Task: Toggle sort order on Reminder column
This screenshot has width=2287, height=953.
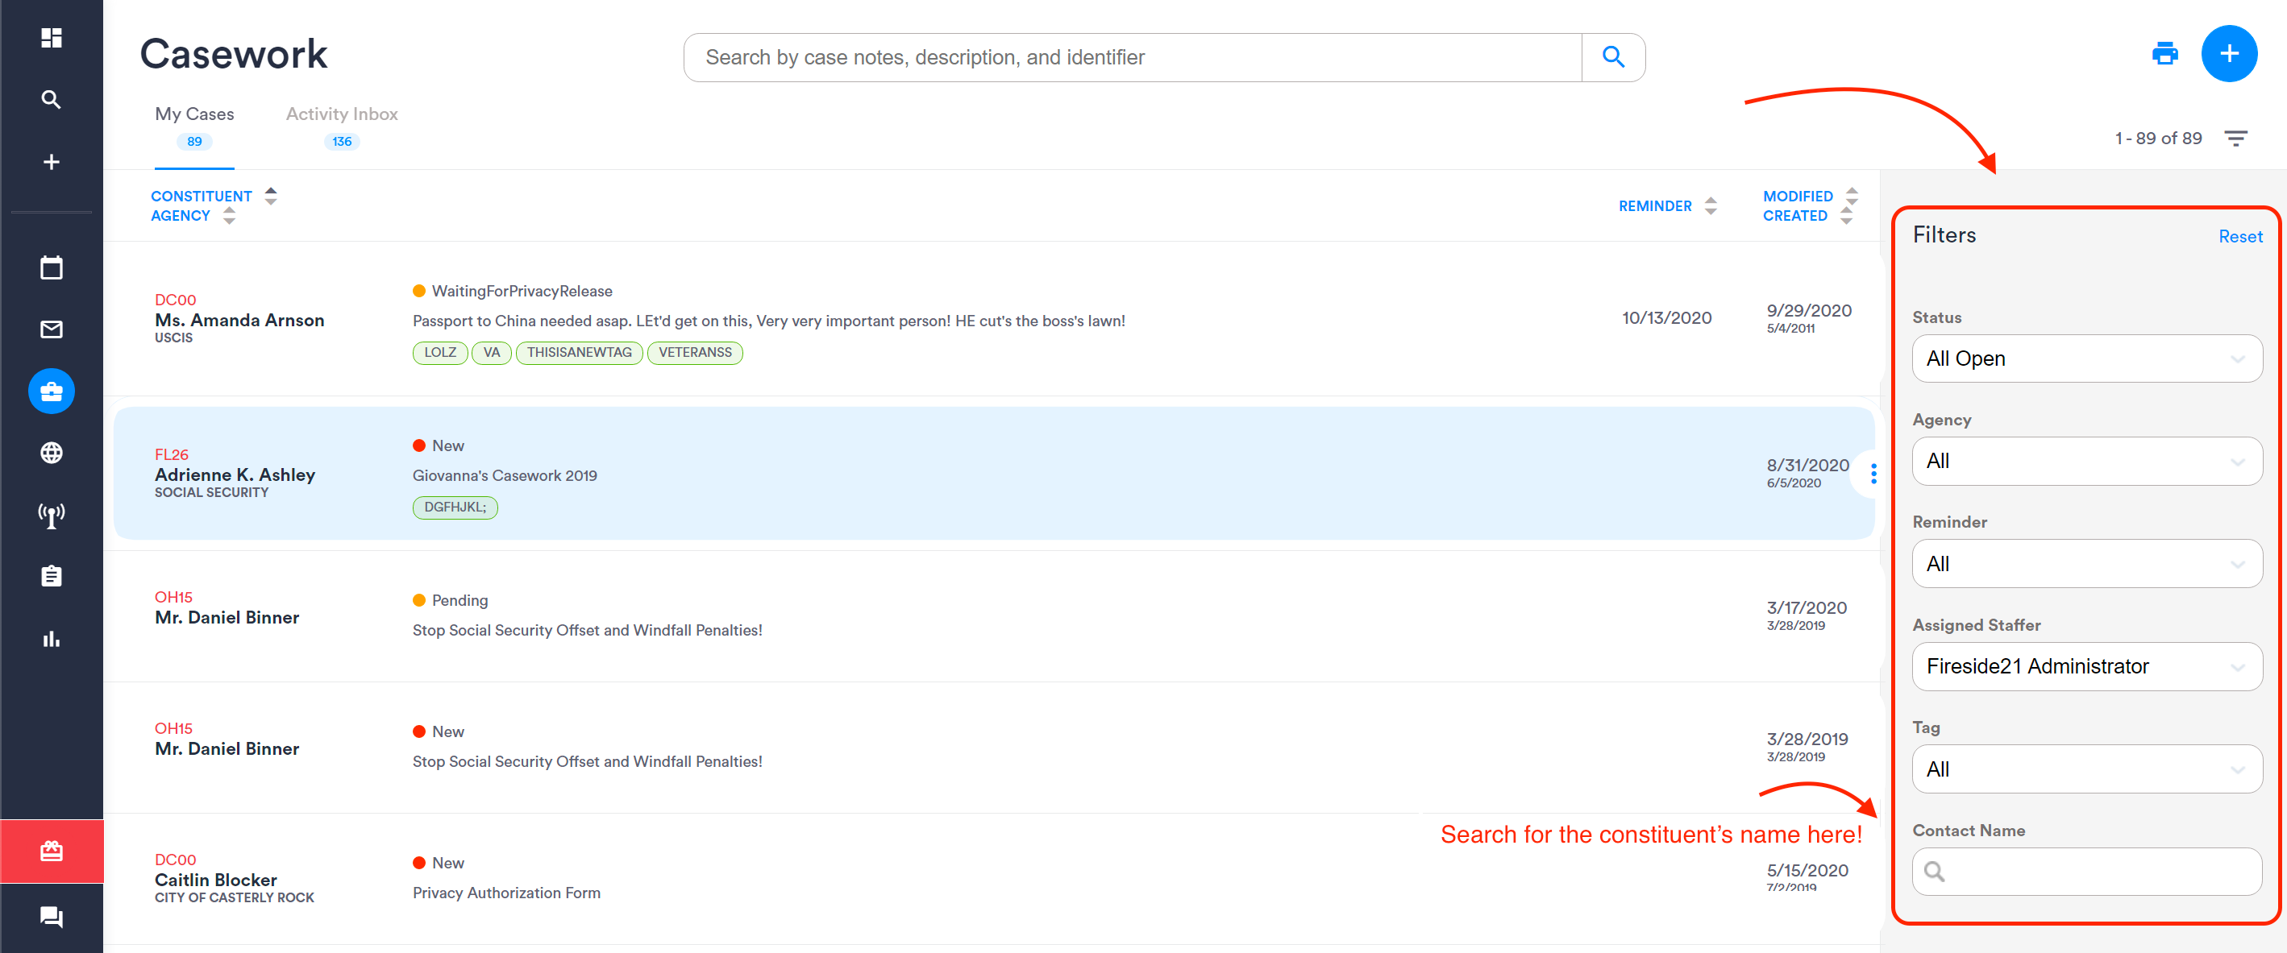Action: click(x=1710, y=206)
